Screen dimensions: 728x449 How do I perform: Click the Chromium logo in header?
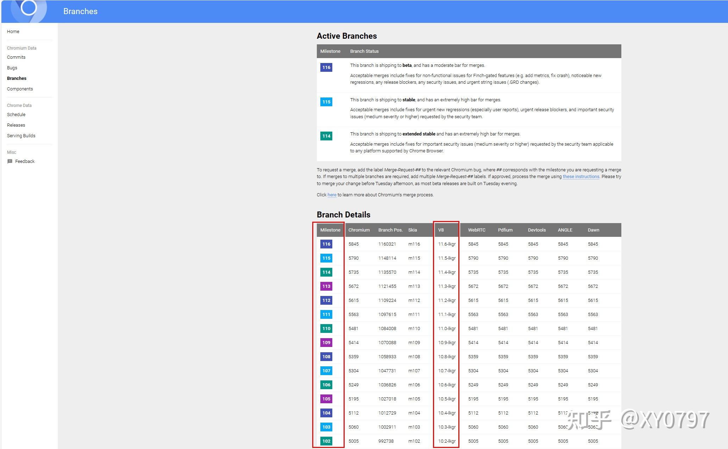point(29,8)
